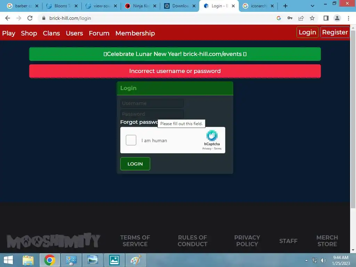Click the page vertical scrollbar
The width and height of the screenshot is (356, 267).
(x=353, y=119)
